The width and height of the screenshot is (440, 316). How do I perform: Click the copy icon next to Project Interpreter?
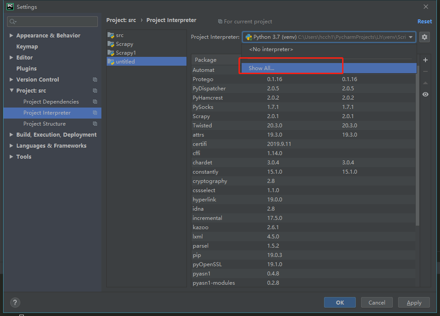(x=95, y=113)
